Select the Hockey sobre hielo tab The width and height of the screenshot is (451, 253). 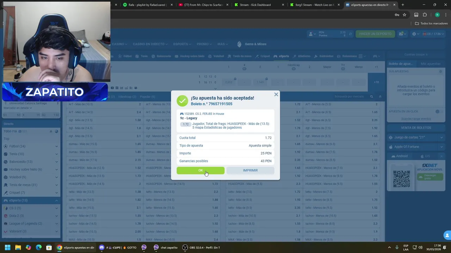pyautogui.click(x=189, y=56)
